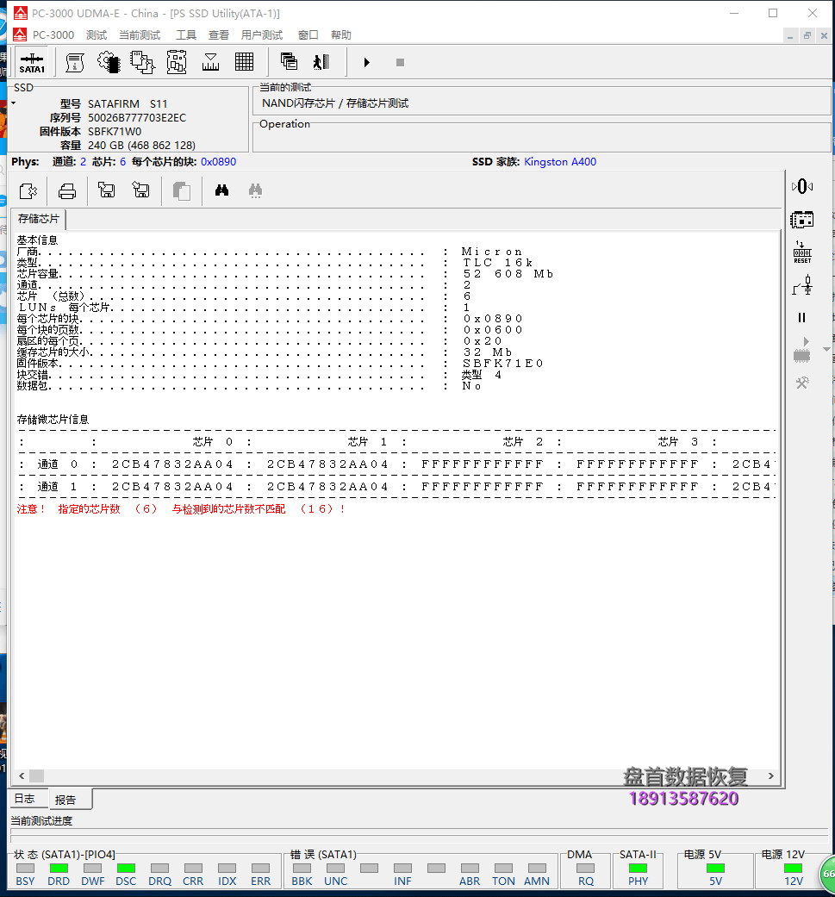This screenshot has width=835, height=897.
Task: Click the greyed tools wrench icon
Action: [x=802, y=383]
